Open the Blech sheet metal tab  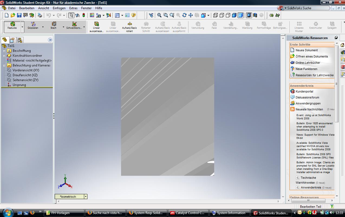pyautogui.click(x=54, y=26)
